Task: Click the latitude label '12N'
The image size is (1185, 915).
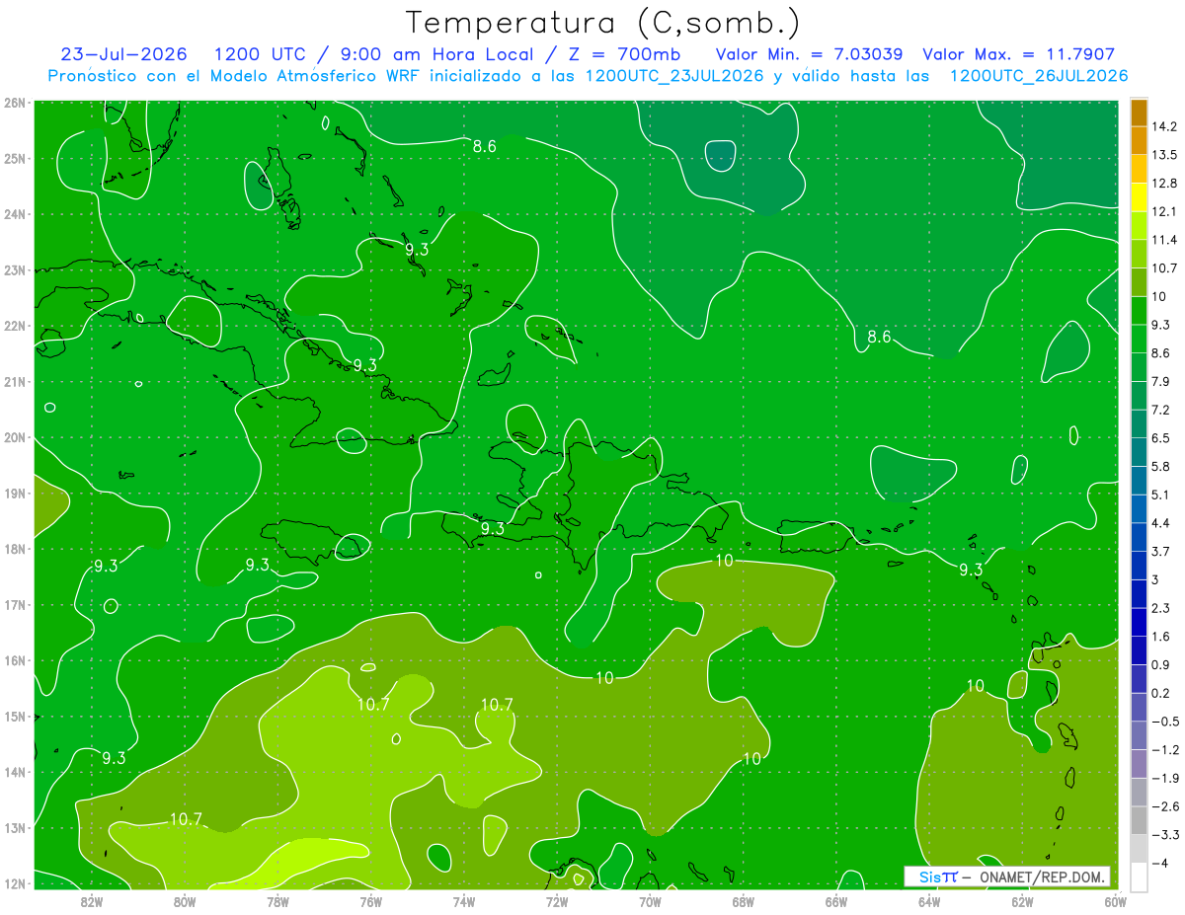Action: point(15,883)
